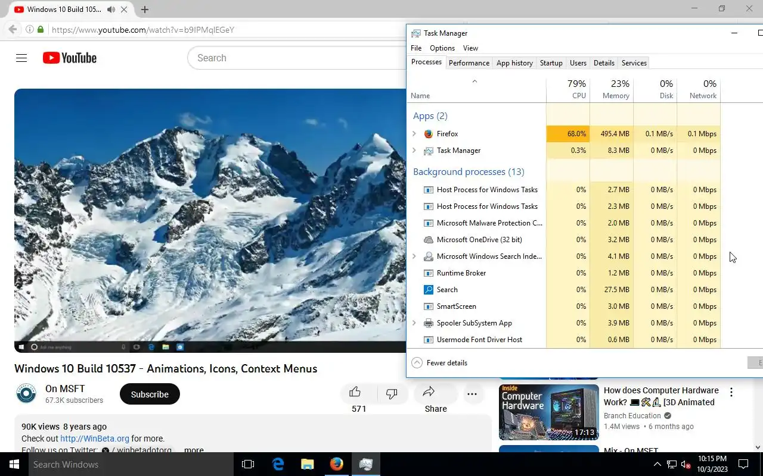Switch to Firefox on the taskbar
This screenshot has width=763, height=476.
337,464
